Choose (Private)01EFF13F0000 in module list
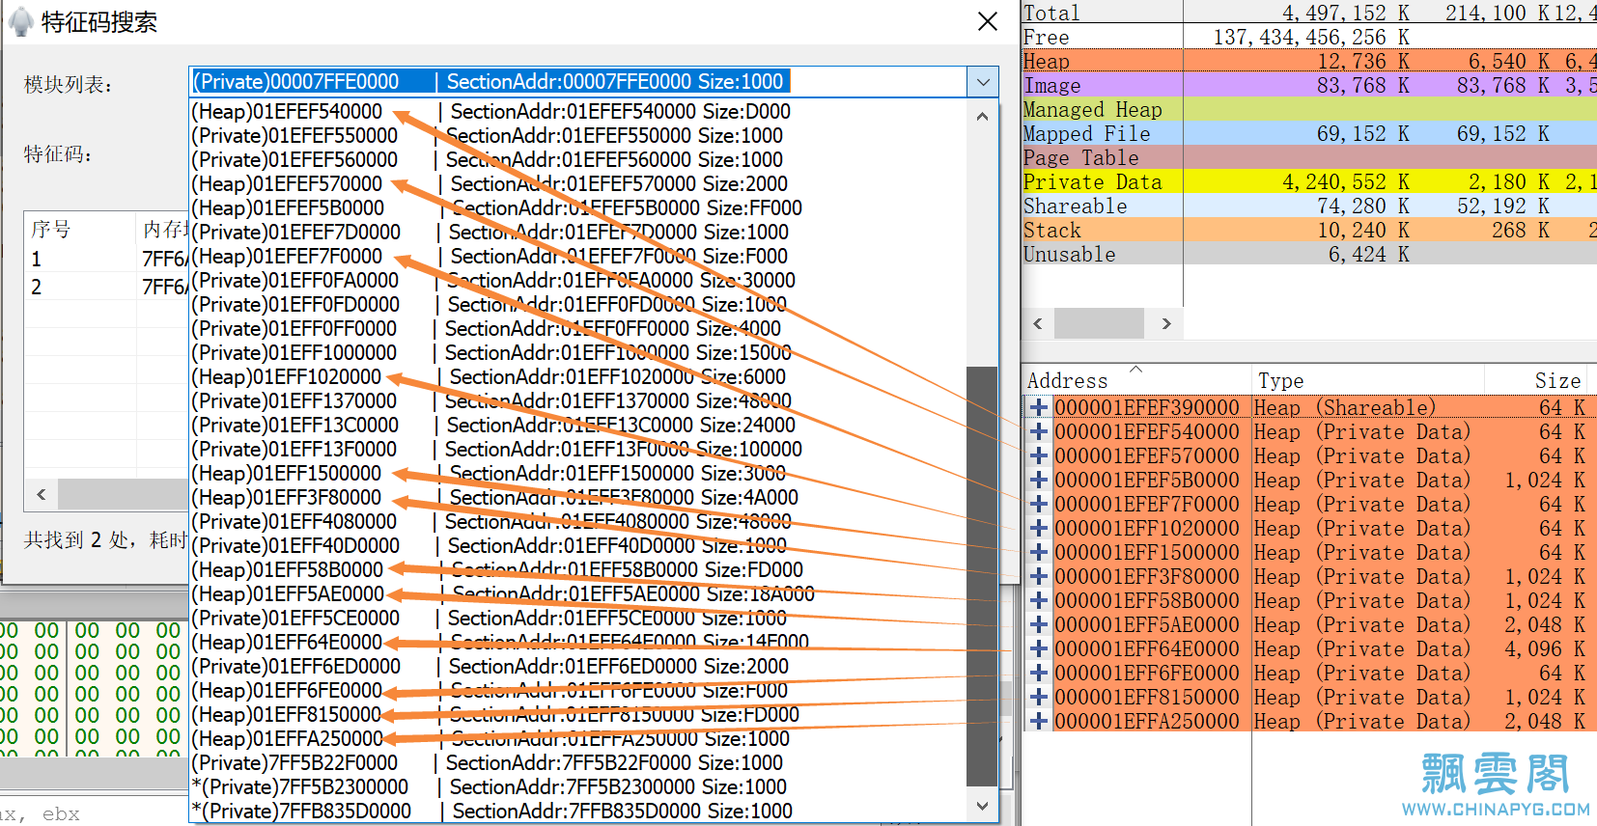The height and width of the screenshot is (826, 1597). pyautogui.click(x=577, y=449)
